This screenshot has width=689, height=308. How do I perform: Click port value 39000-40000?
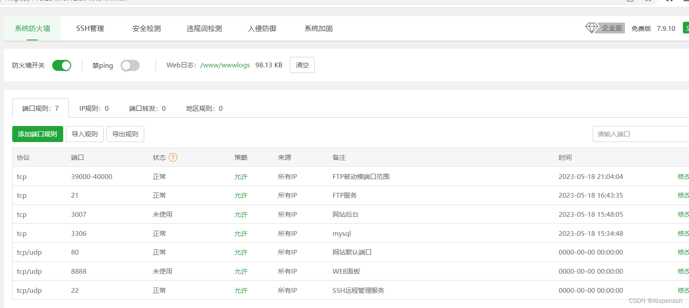[92, 176]
